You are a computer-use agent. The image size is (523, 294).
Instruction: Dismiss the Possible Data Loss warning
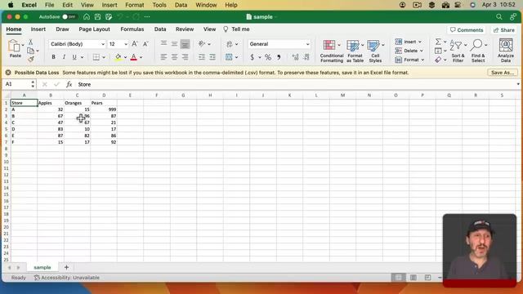pos(8,73)
